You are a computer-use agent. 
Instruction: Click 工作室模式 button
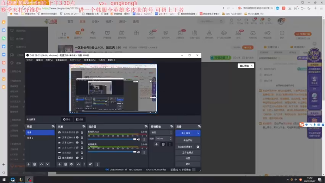click(x=188, y=152)
